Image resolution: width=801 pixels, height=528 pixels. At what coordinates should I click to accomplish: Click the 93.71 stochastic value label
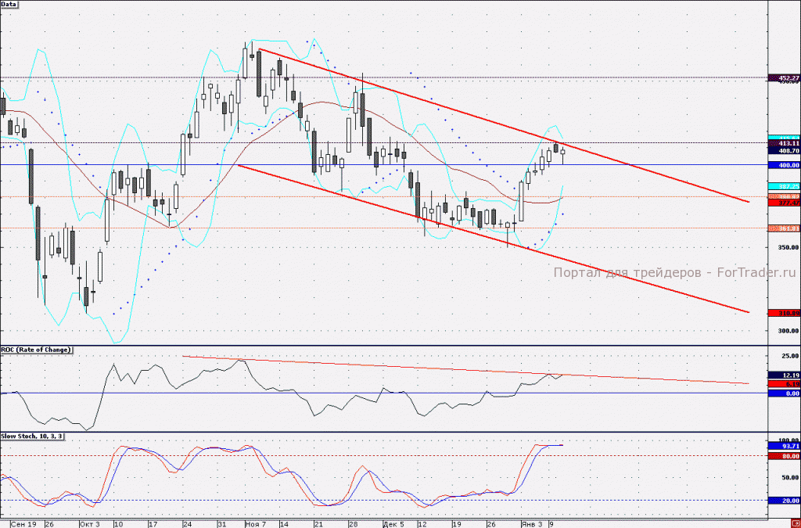coord(784,447)
